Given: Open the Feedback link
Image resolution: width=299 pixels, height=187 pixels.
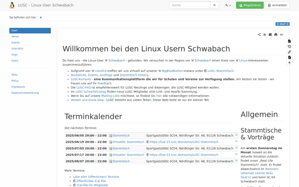Looking at the screenshot, I should coord(104,83).
